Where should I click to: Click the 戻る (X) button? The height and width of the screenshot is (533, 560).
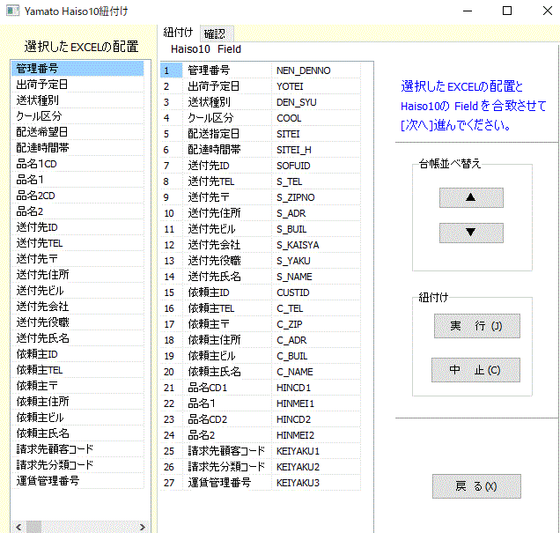pos(476,486)
